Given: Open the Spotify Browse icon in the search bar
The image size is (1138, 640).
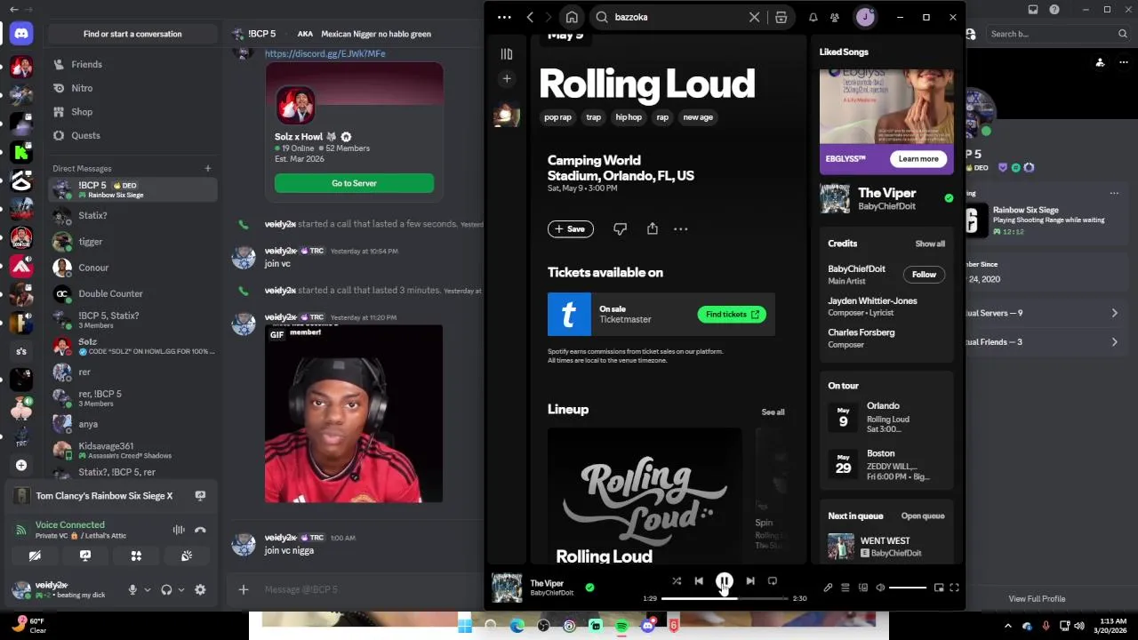Looking at the screenshot, I should 781,17.
